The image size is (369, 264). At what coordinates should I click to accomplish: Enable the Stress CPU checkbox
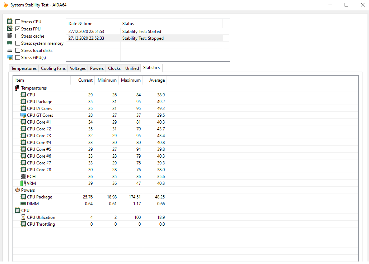tap(18, 21)
